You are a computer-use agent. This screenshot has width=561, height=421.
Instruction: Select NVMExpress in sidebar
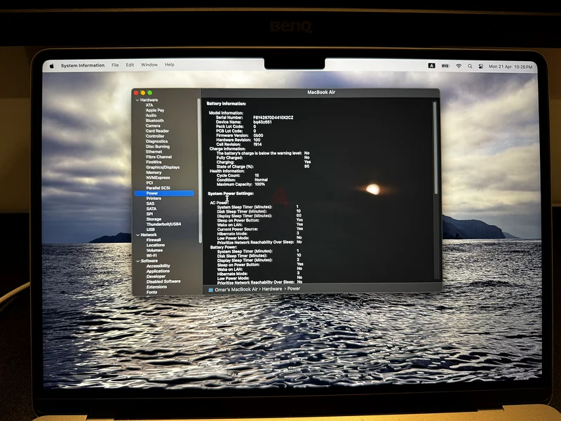point(158,178)
